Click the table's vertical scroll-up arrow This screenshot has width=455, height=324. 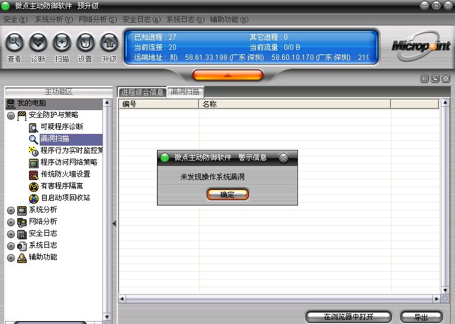click(446, 102)
